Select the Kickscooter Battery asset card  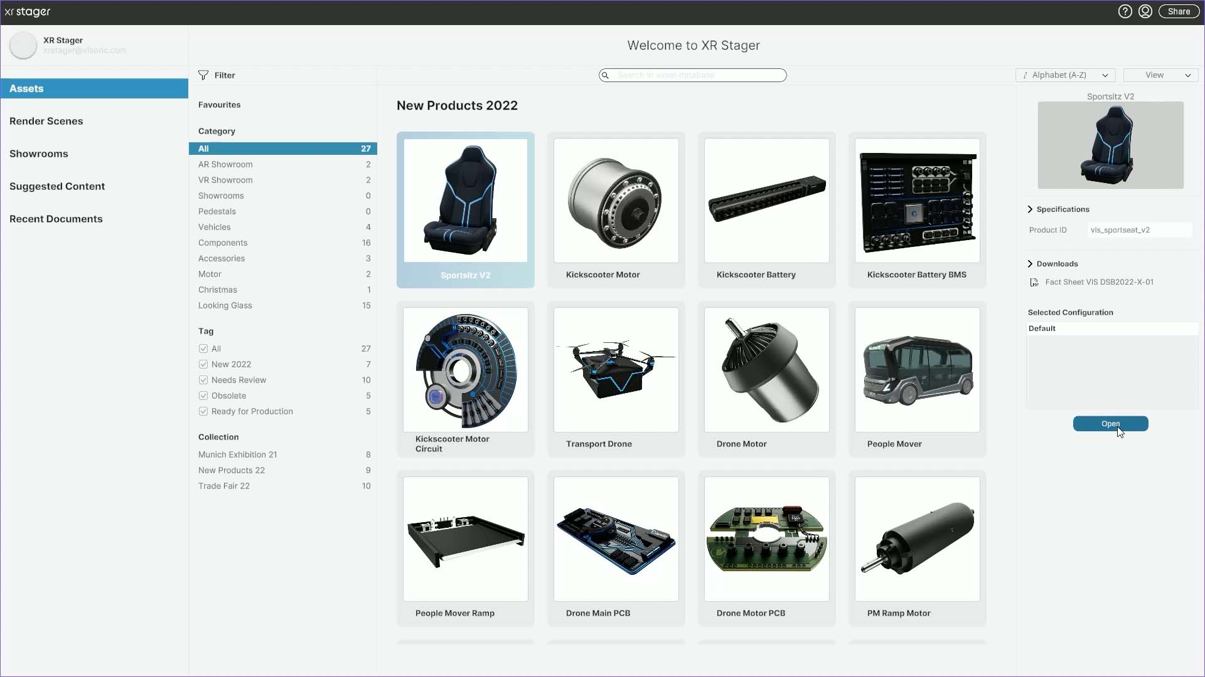[x=767, y=210]
